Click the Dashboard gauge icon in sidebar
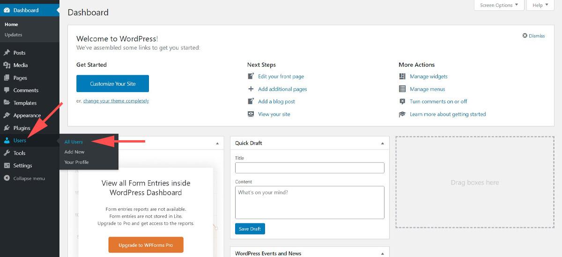The width and height of the screenshot is (562, 257). point(7,10)
